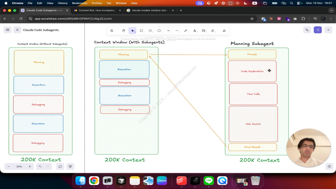Image resolution: width=336 pixels, height=189 pixels.
Task: Activate the Arrow drawing tool
Action: pyautogui.click(x=168, y=31)
